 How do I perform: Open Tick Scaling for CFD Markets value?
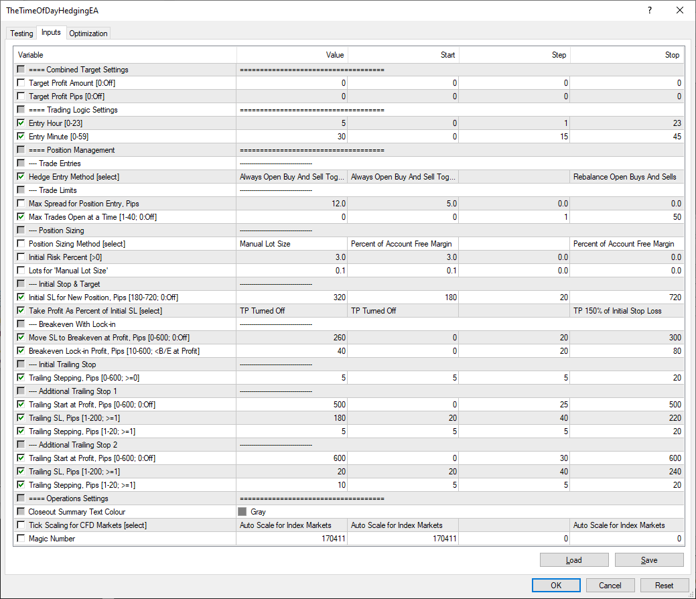pos(292,525)
